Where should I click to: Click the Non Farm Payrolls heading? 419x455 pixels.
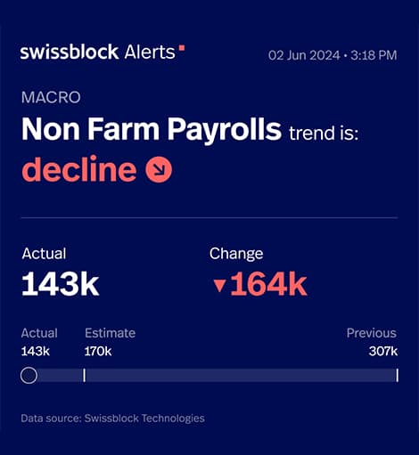tap(152, 130)
